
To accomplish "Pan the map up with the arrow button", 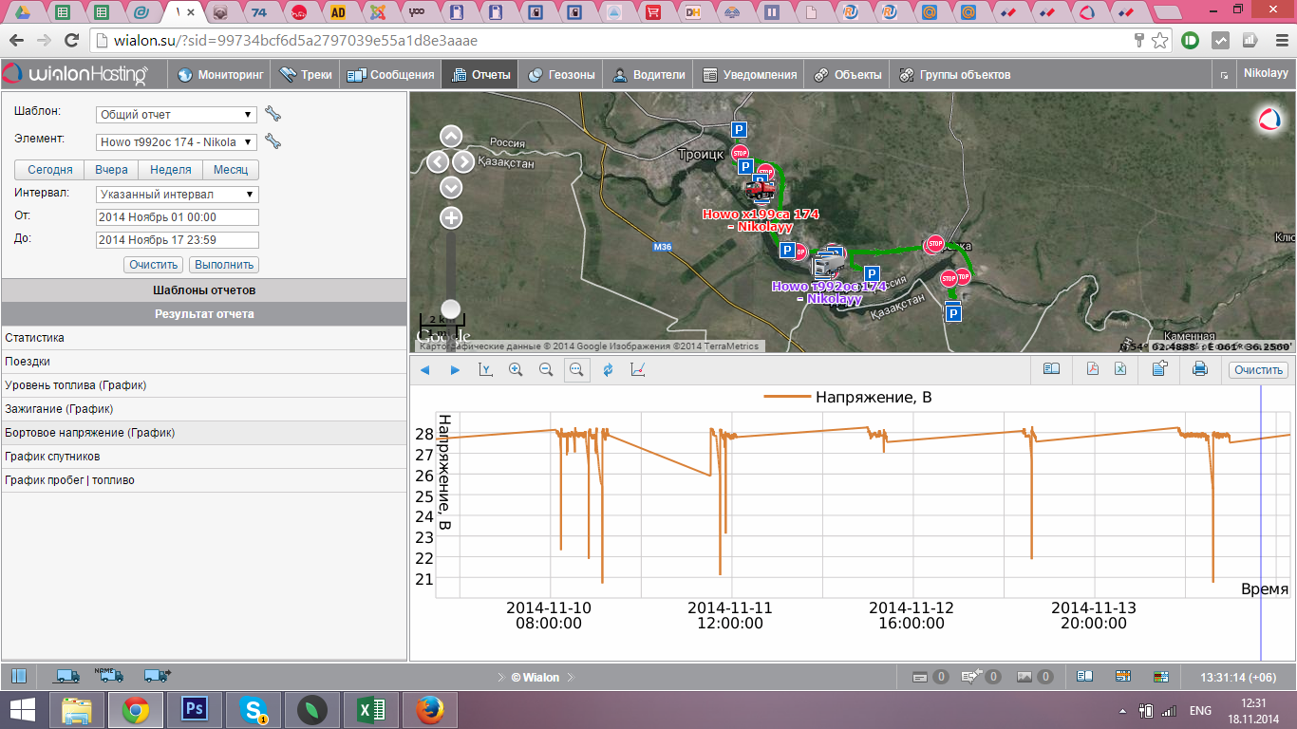I will [x=452, y=137].
